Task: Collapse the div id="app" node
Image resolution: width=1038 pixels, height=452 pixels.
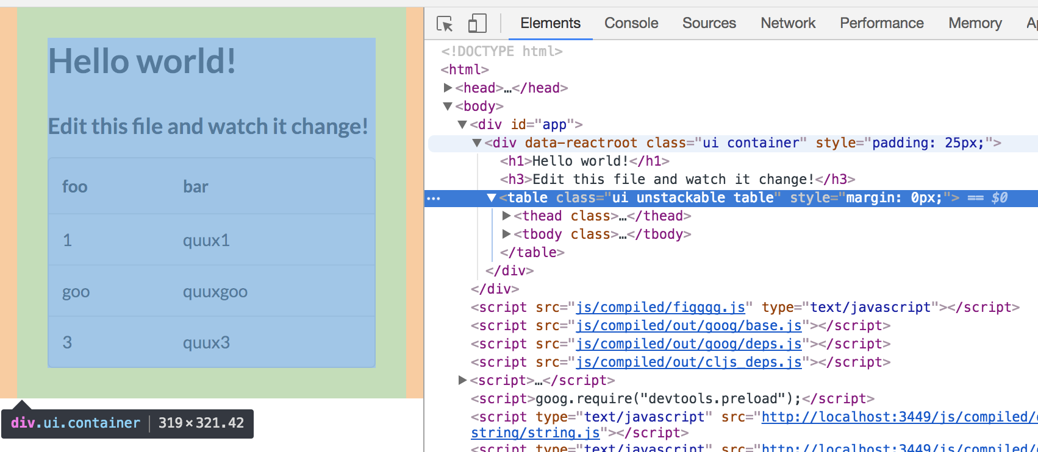Action: (462, 125)
